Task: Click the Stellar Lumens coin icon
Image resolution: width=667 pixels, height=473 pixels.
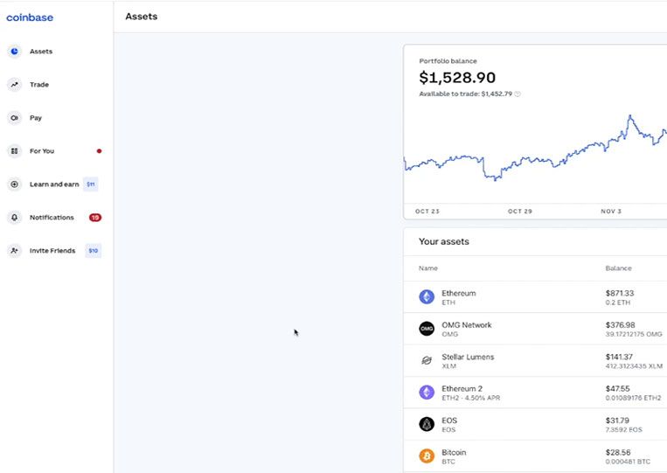Action: pos(427,360)
